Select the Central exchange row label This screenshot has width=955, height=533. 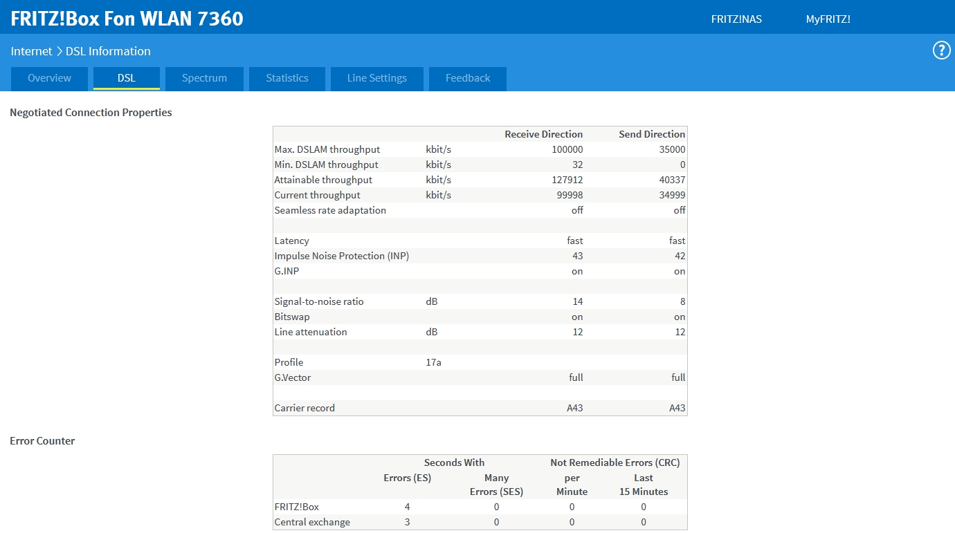coord(312,522)
